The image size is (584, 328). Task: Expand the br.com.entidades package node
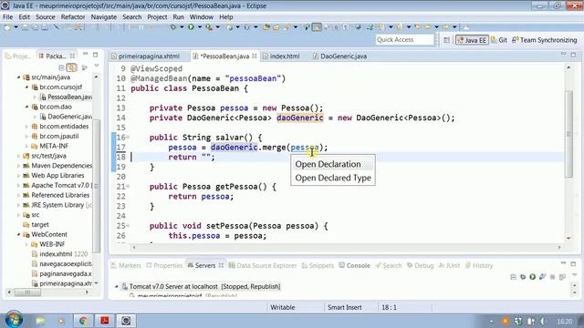[26, 127]
